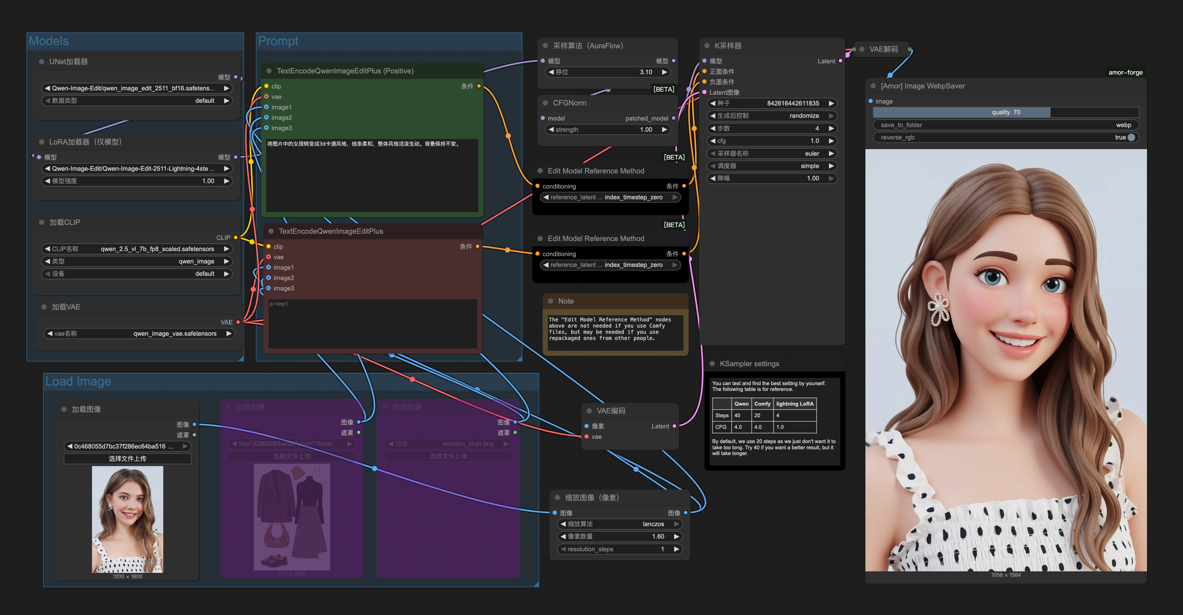Viewport: 1183px width, 615px height.
Task: Click the right arrow on the 步数 steps field
Action: point(831,128)
